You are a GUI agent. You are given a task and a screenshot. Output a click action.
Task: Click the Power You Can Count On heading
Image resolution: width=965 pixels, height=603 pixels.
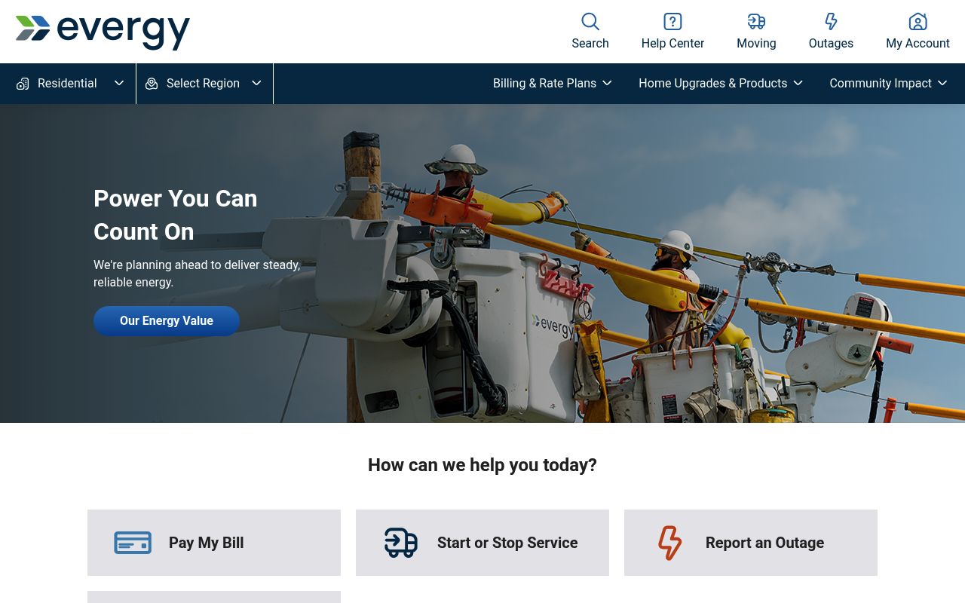click(176, 215)
